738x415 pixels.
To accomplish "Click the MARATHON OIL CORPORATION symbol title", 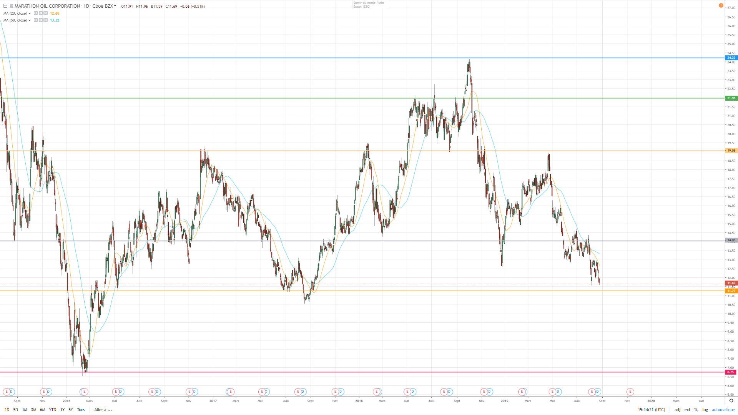I will [47, 6].
